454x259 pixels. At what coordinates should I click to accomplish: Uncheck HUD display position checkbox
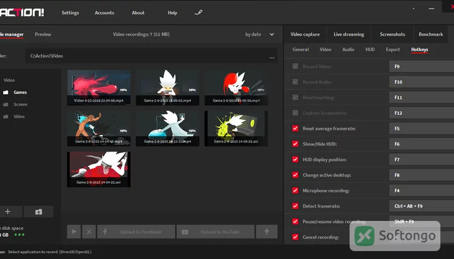pos(295,160)
